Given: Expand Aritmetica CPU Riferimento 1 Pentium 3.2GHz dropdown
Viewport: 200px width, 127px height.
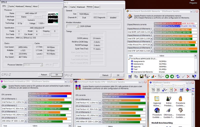Looking at the screenshot, I should click(x=26, y=102).
